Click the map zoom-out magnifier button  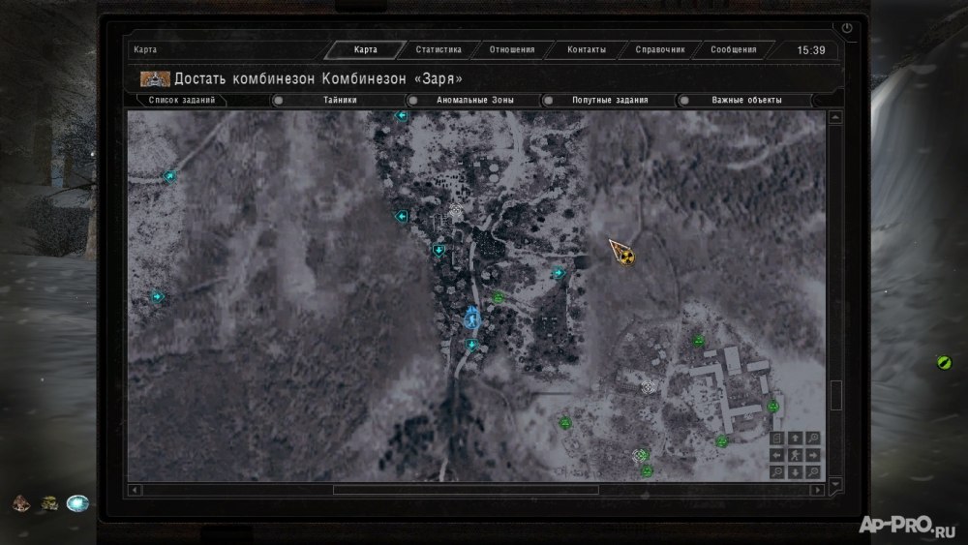(777, 471)
